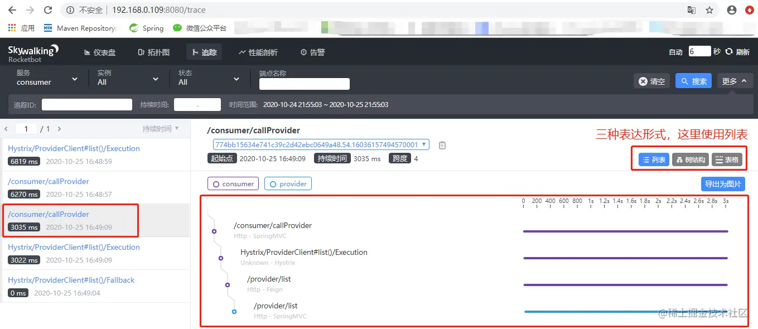Viewport: 758px width, 329px height.
Task: Open the trace ID dropdown selector
Action: (x=321, y=144)
